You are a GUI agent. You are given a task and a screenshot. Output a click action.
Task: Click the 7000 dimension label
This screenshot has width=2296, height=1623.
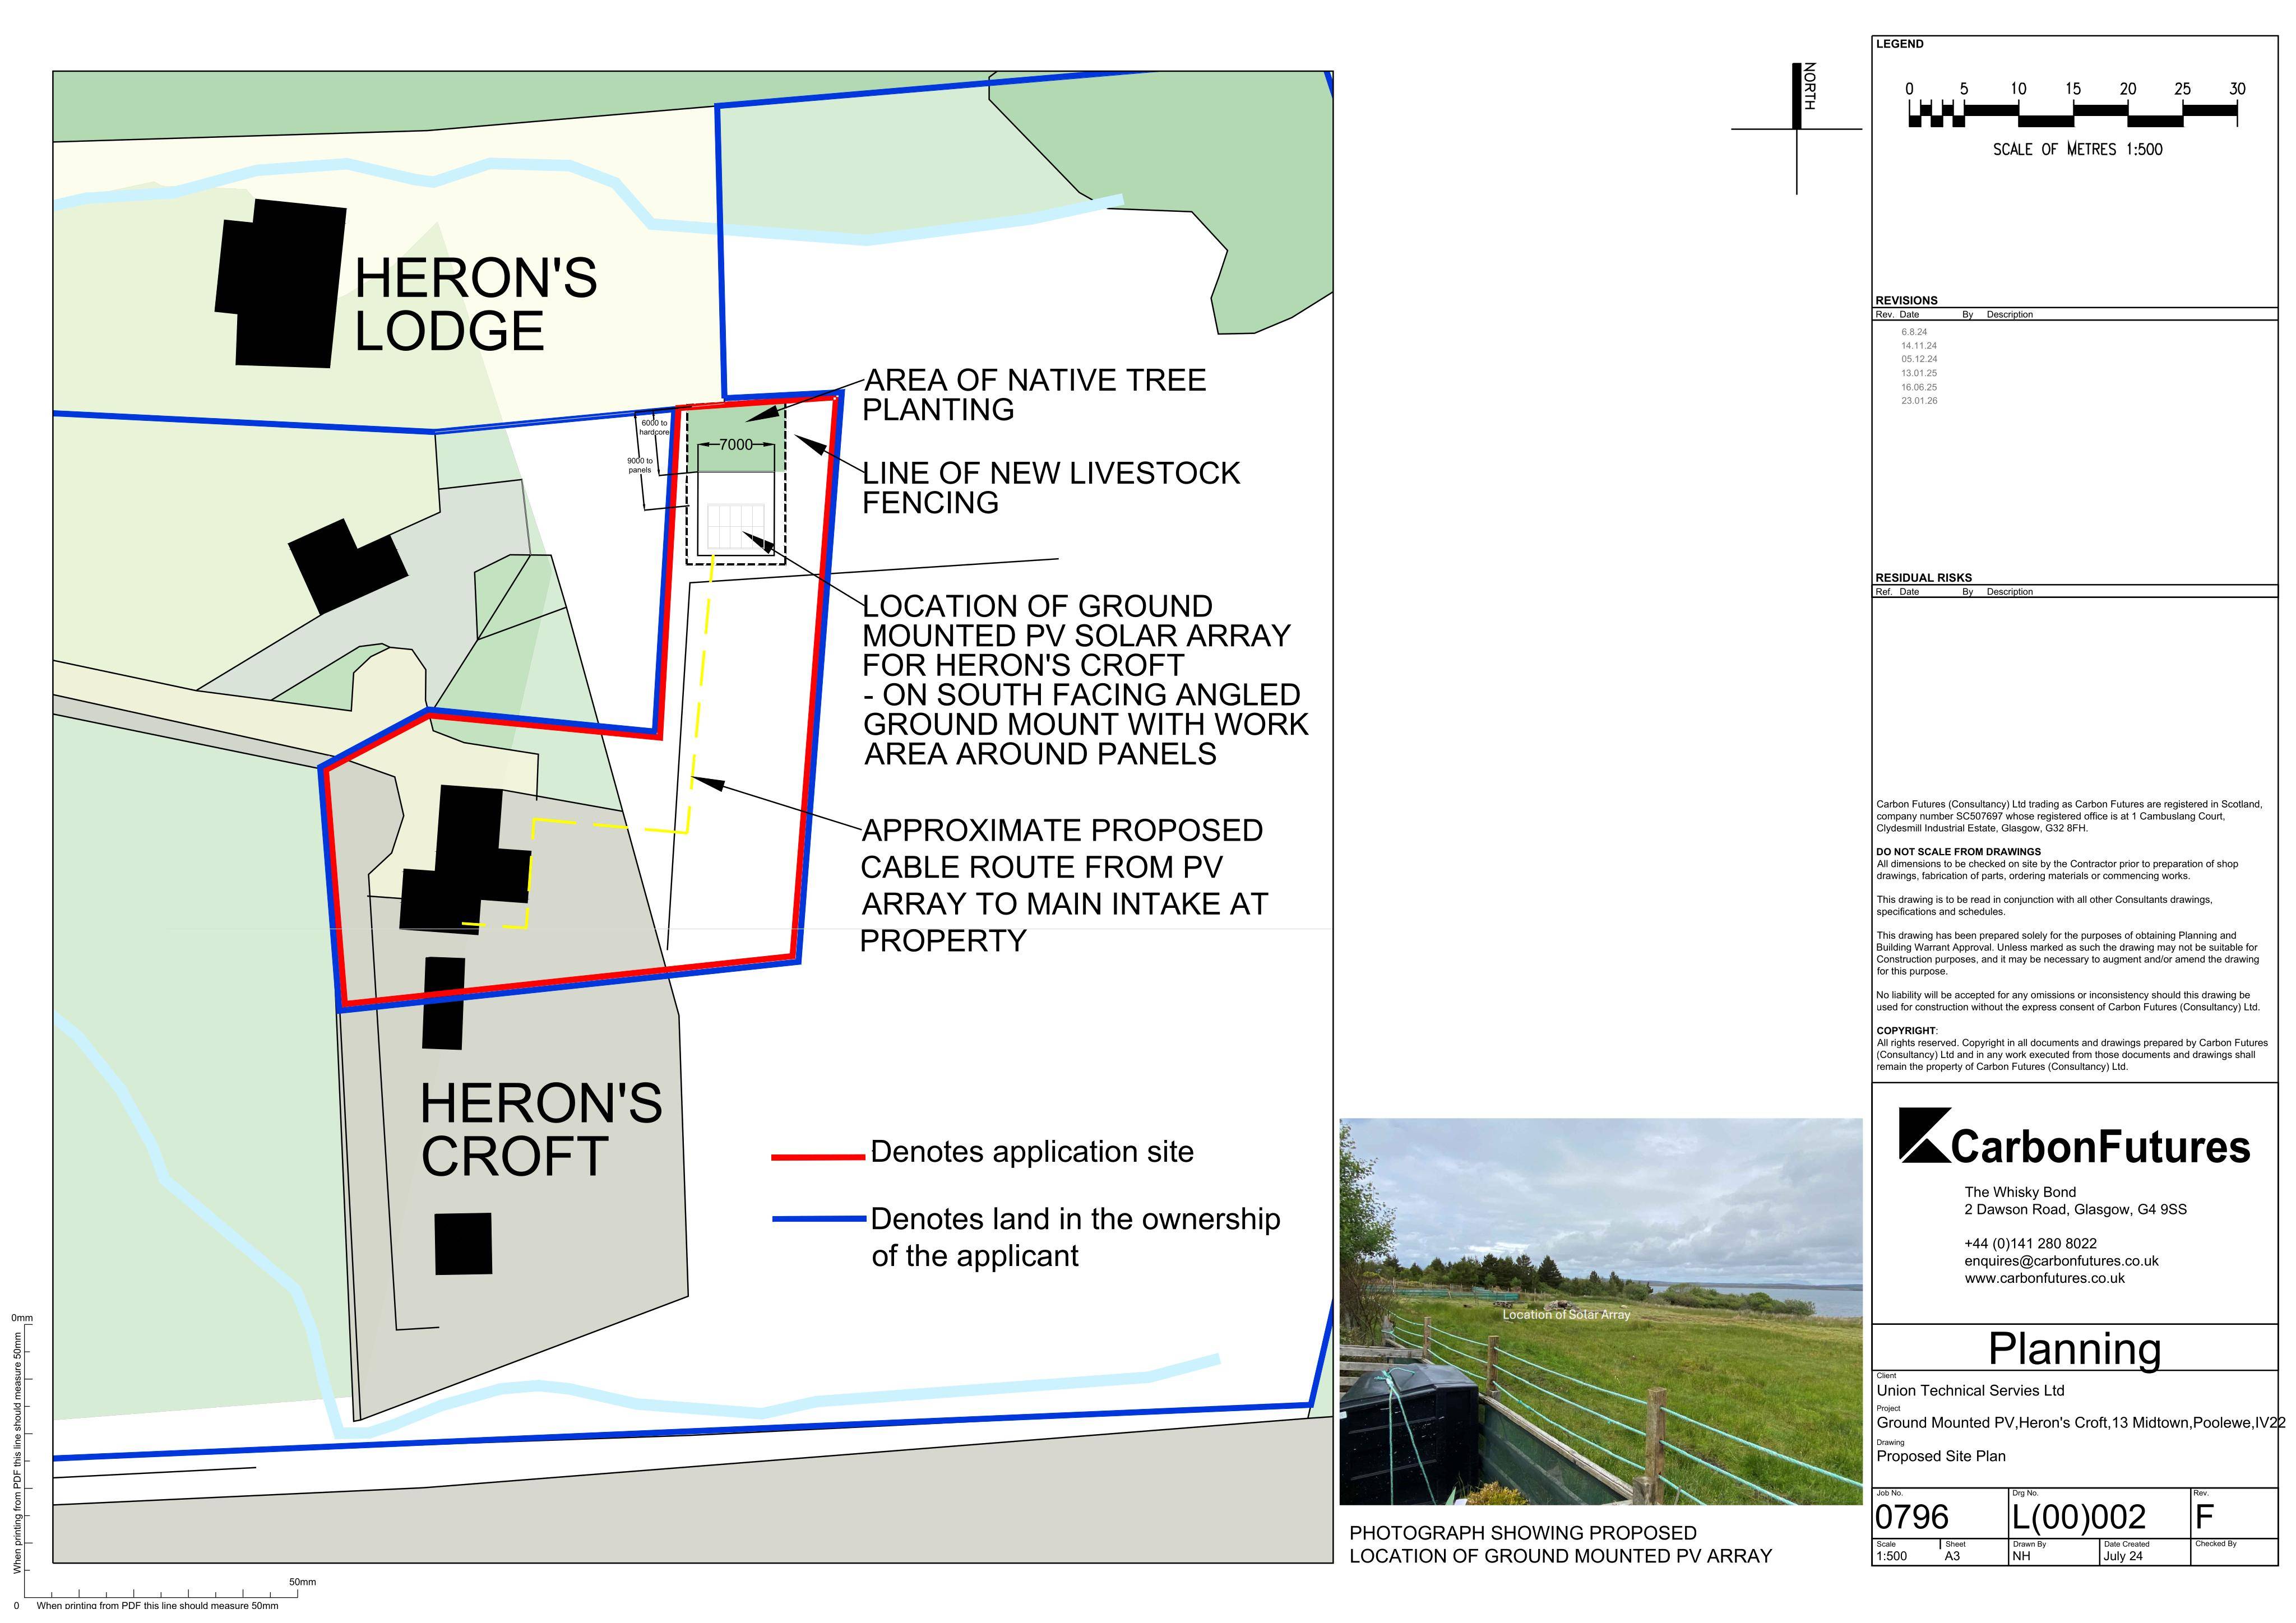pos(736,445)
